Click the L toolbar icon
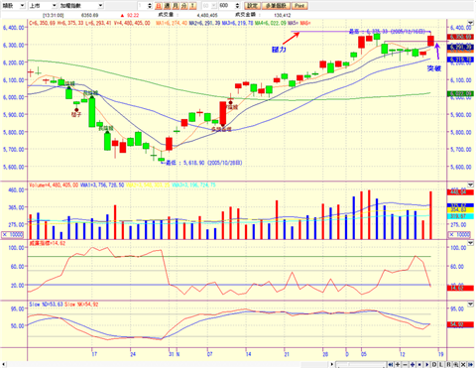This screenshot has width=476, height=368. 441,364
